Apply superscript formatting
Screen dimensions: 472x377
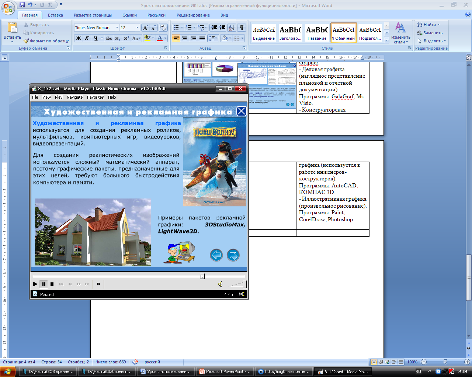(x=126, y=38)
